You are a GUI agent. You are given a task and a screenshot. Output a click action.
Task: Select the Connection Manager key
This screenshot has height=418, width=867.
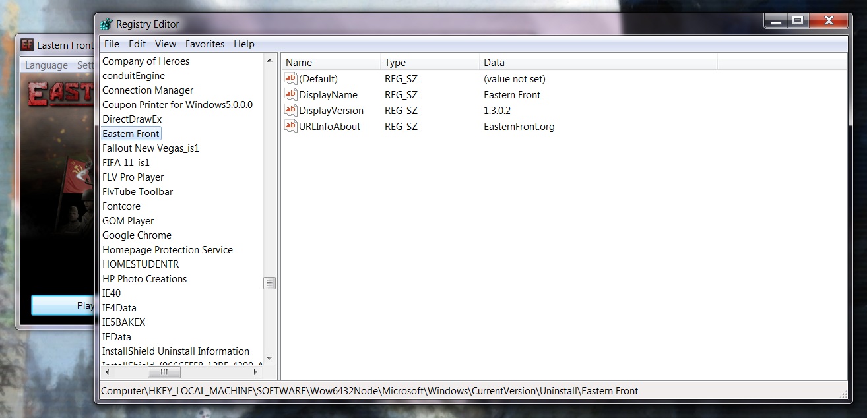coord(148,90)
